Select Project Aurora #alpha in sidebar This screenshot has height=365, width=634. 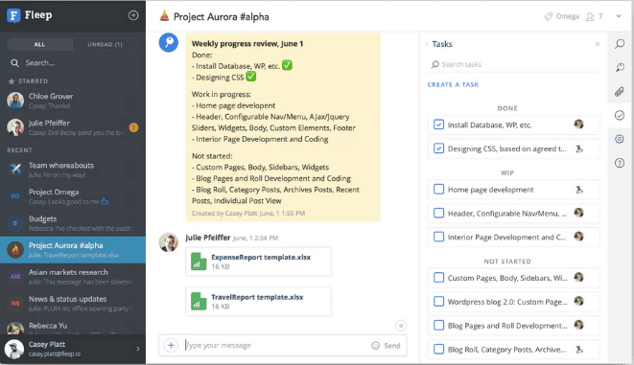pyautogui.click(x=73, y=250)
